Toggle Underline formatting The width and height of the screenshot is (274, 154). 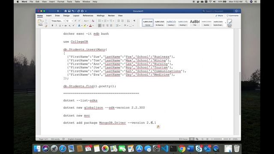tap(60, 26)
